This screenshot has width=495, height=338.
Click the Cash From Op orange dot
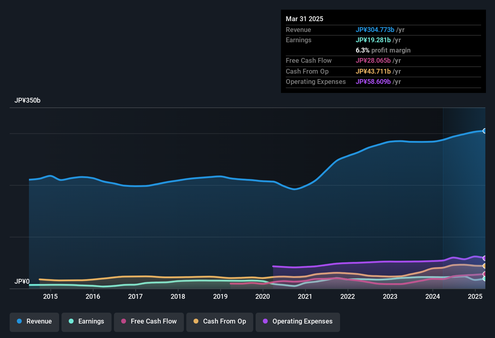click(x=196, y=321)
